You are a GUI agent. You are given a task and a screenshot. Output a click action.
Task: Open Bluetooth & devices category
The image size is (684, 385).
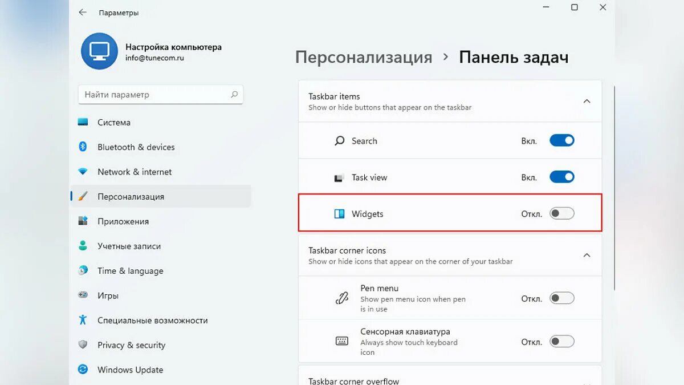(160, 147)
